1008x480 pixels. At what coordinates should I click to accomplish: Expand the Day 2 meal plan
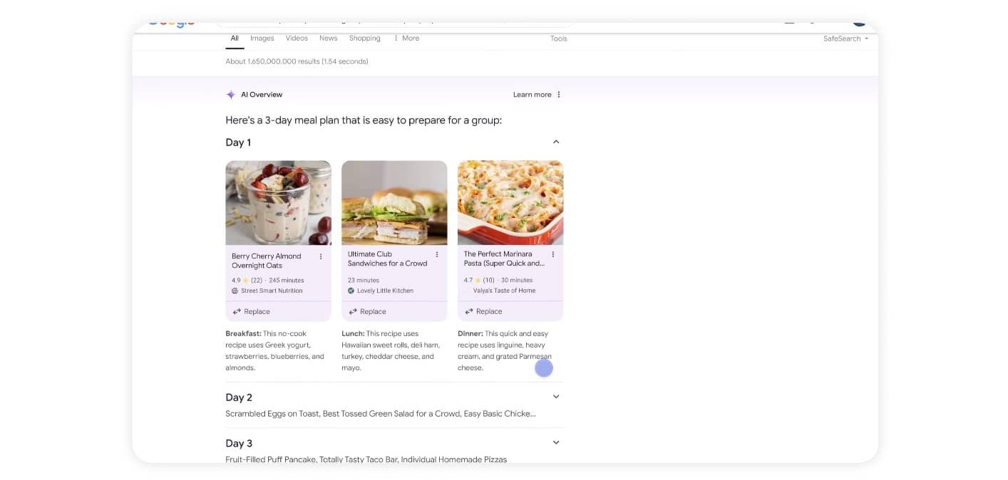[x=556, y=397]
